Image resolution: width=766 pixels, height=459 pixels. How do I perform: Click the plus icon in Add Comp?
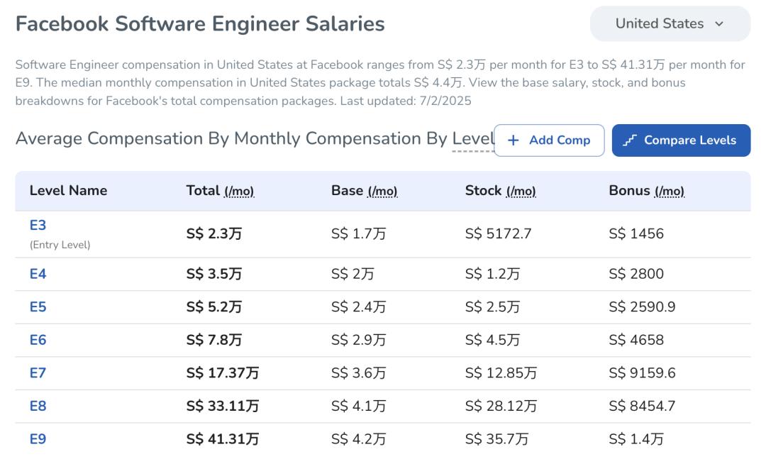click(514, 140)
